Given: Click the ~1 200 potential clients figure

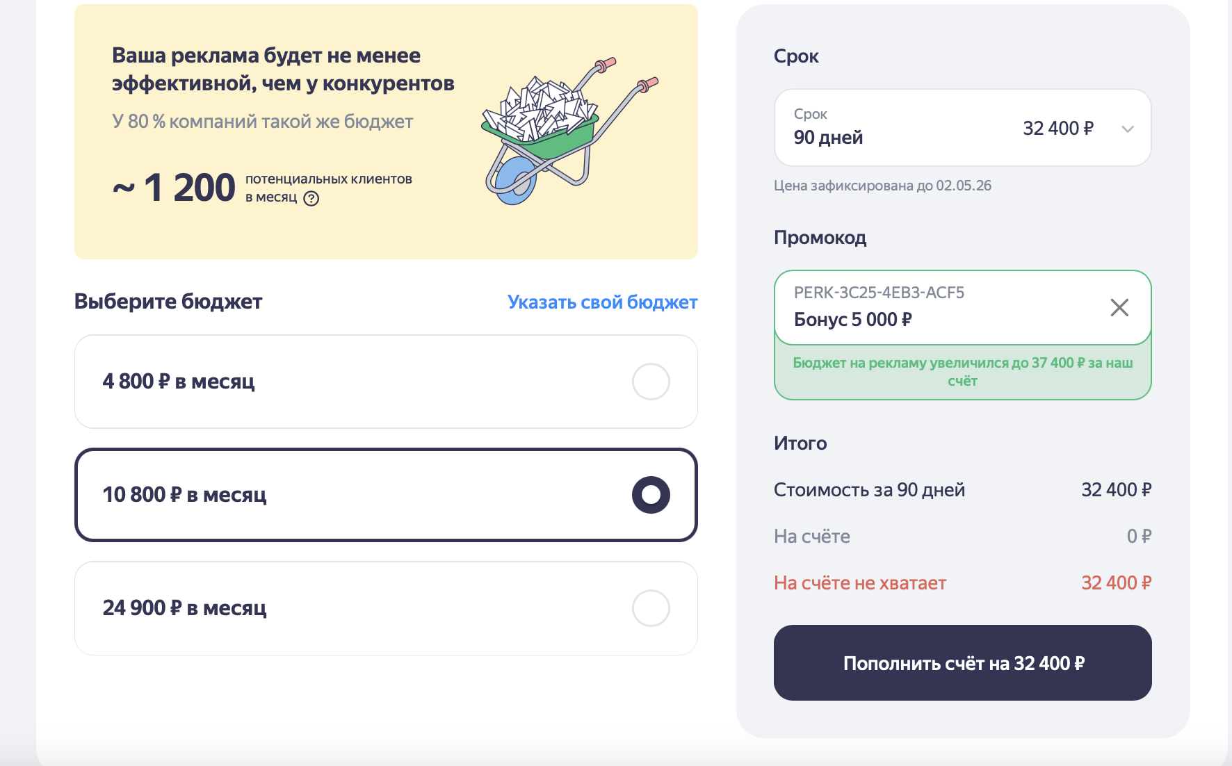Looking at the screenshot, I should tap(175, 188).
